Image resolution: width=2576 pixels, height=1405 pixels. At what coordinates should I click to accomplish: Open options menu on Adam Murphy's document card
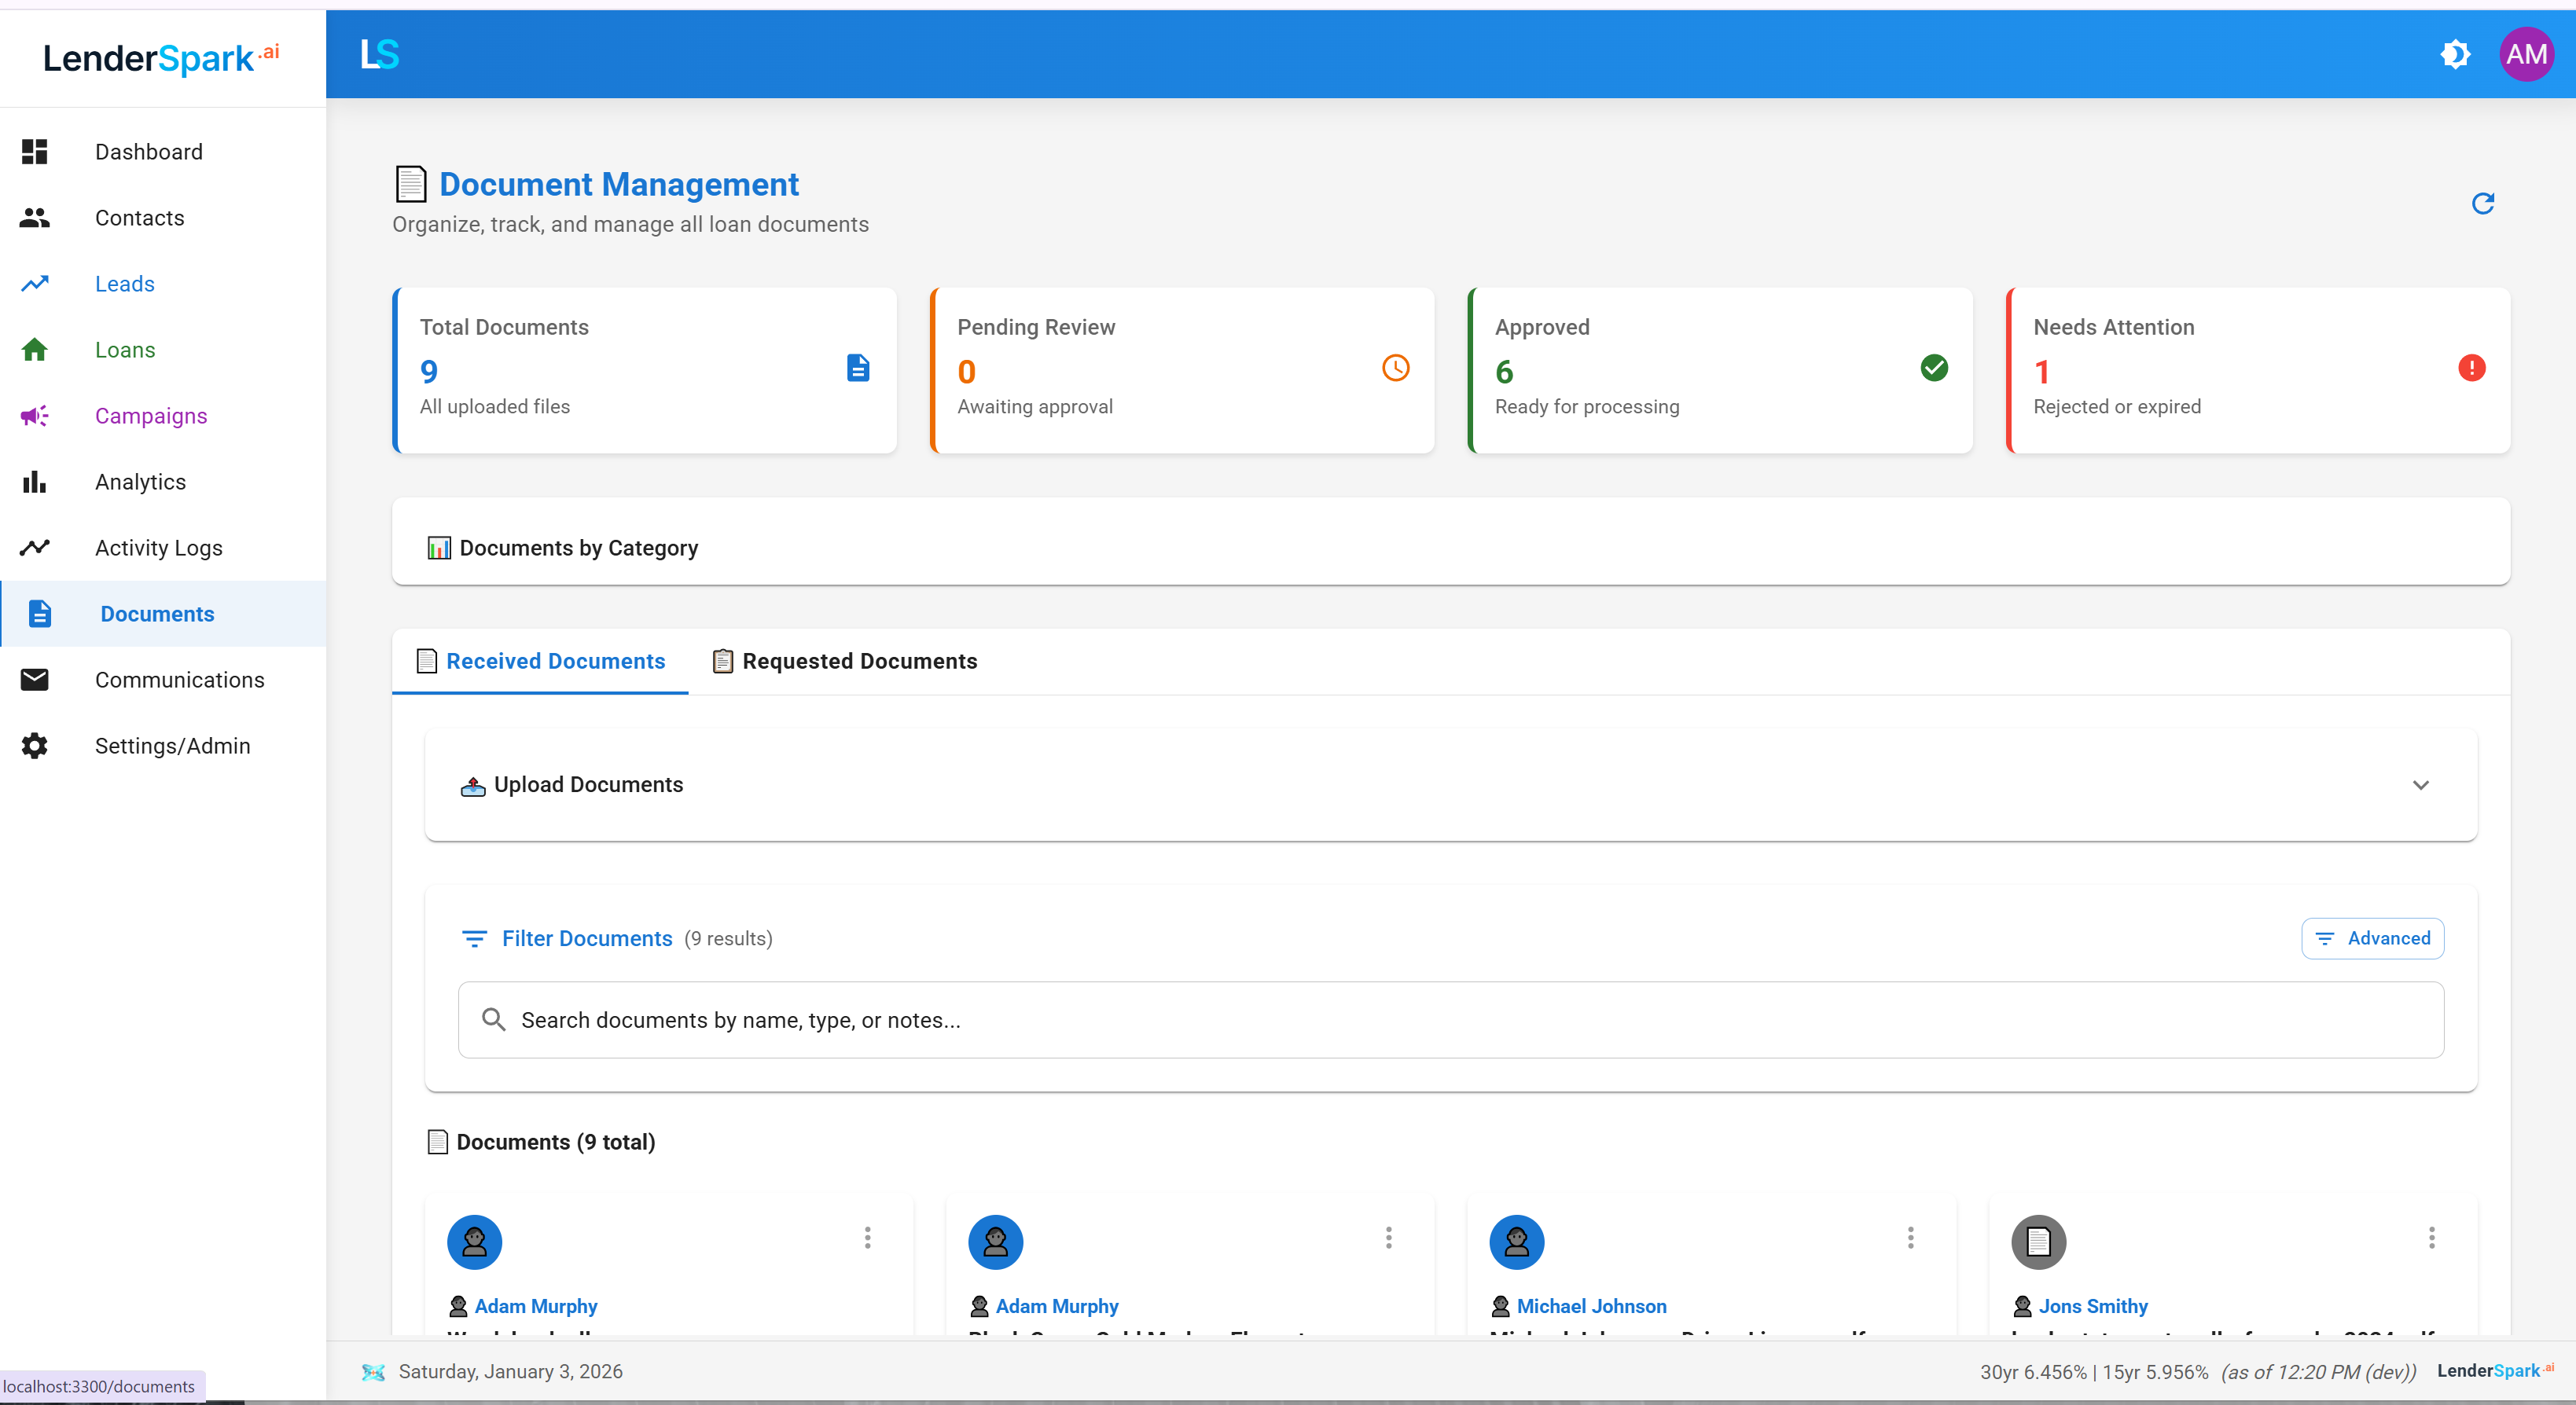[x=867, y=1239]
